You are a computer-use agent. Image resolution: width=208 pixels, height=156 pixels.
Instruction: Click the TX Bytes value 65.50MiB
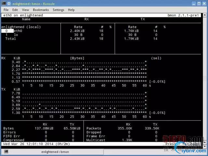(72, 128)
